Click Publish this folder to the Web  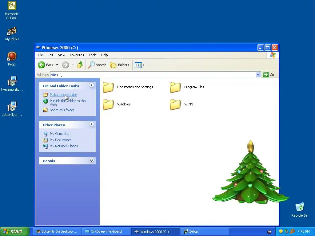coord(68,103)
